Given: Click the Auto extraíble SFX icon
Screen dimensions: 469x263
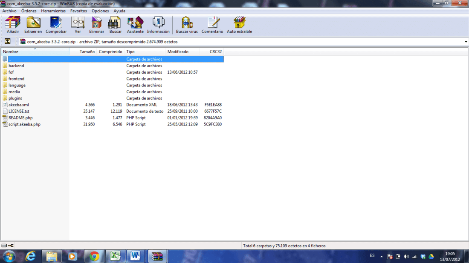Looking at the screenshot, I should [239, 23].
